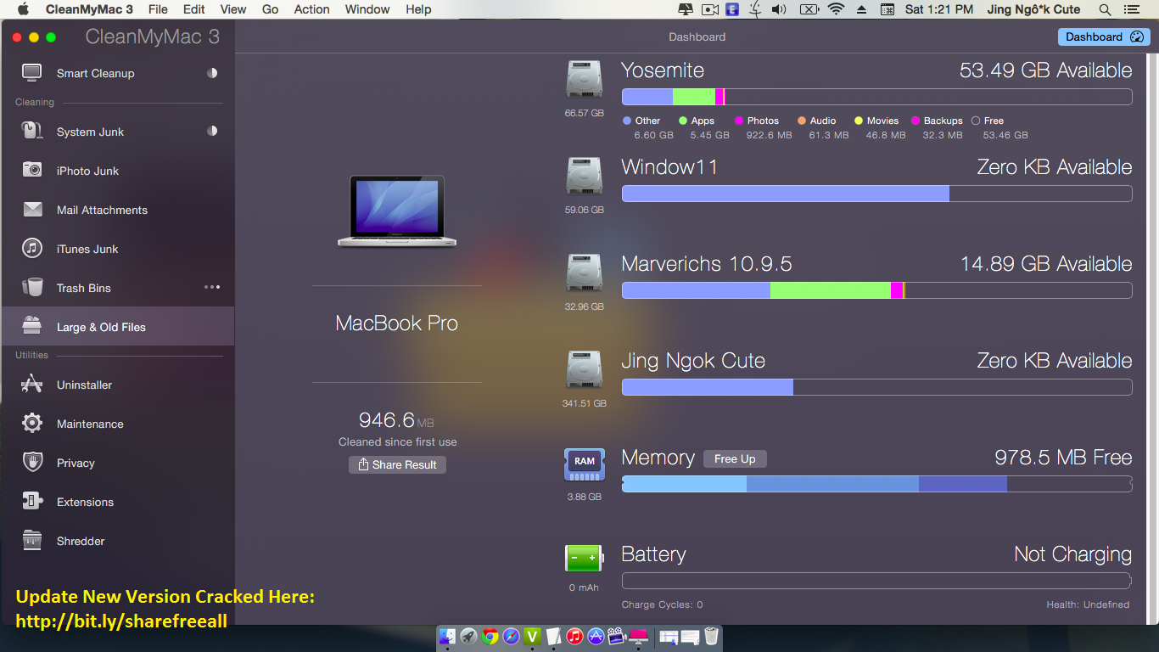The width and height of the screenshot is (1159, 652).
Task: Show the Dashboard dropdown
Action: tap(1103, 37)
